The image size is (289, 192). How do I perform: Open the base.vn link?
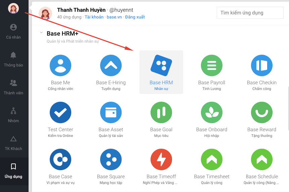(x=114, y=17)
